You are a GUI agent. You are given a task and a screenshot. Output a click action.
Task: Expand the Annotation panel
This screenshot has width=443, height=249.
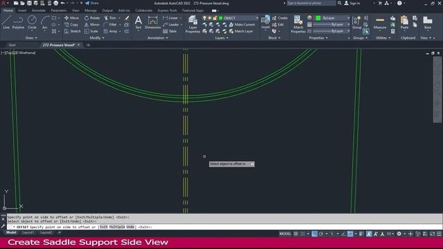pos(158,38)
